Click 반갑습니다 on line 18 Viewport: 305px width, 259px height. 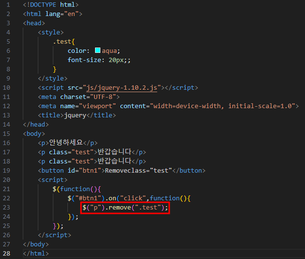pos(114,161)
